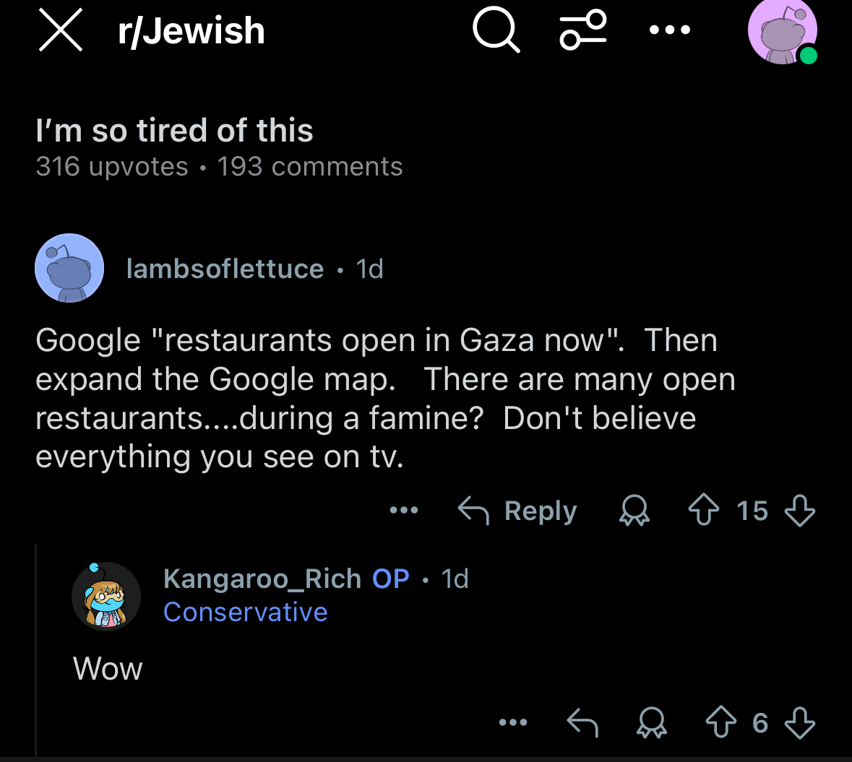
Task: Close the post view with X icon
Action: tap(60, 30)
